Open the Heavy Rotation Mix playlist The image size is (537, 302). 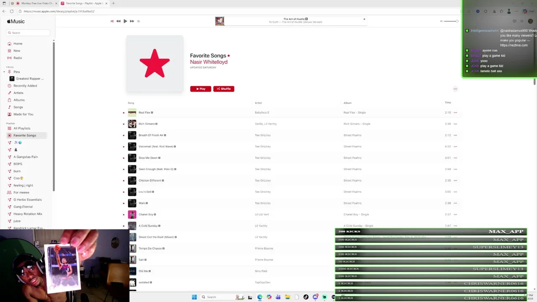(x=28, y=214)
